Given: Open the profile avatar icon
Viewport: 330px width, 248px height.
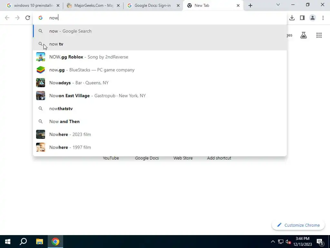Looking at the screenshot, I should pos(313,18).
